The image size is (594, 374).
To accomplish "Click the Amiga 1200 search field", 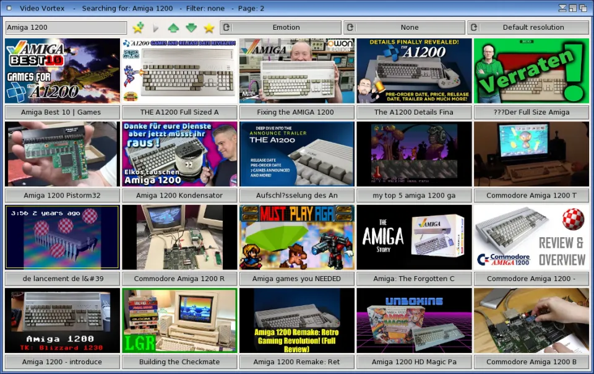I will 66,27.
